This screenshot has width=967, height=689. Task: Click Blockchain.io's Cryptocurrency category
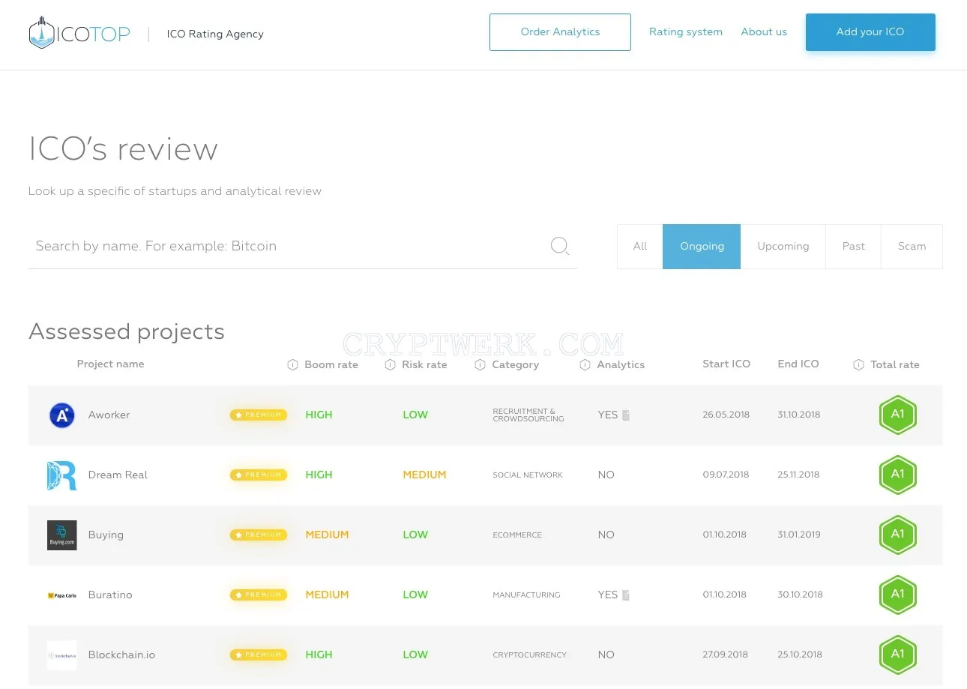pyautogui.click(x=529, y=655)
